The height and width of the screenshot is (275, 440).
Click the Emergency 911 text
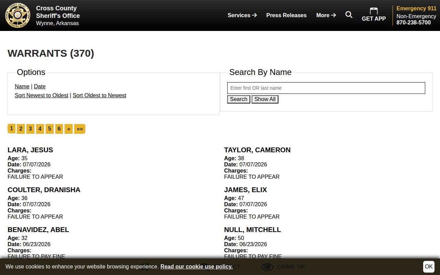click(x=416, y=9)
